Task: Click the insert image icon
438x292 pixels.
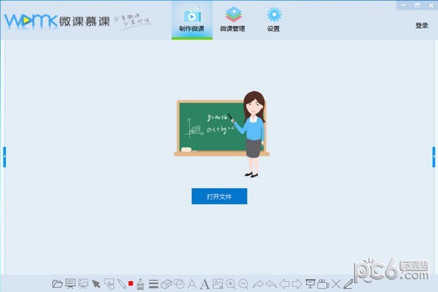Action: tap(218, 283)
